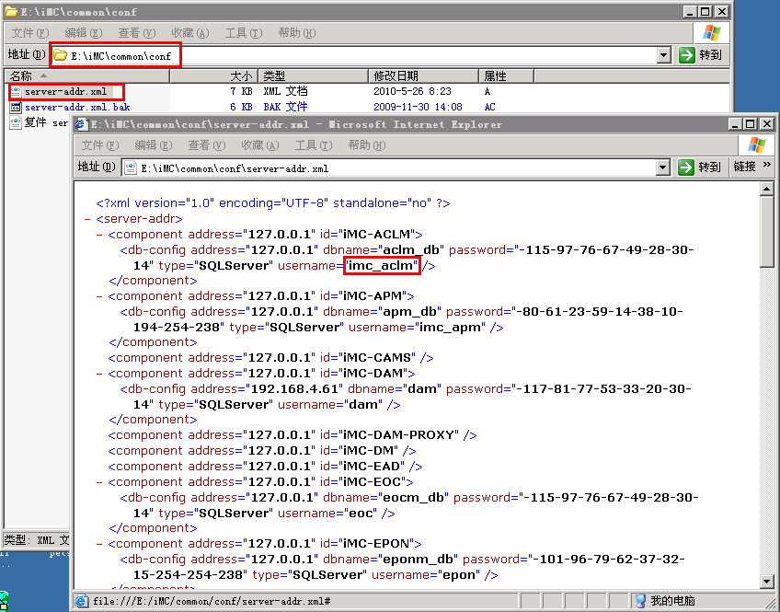Collapse the iMC-APM component node
Screen dimensions: 780x612
pos(99,296)
